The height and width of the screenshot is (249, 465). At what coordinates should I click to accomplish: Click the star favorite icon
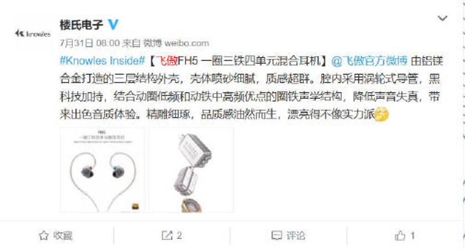point(44,236)
